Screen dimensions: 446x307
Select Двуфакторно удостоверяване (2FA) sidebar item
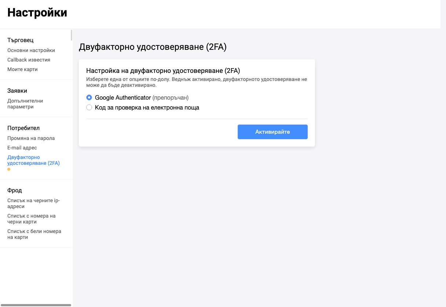pos(33,160)
